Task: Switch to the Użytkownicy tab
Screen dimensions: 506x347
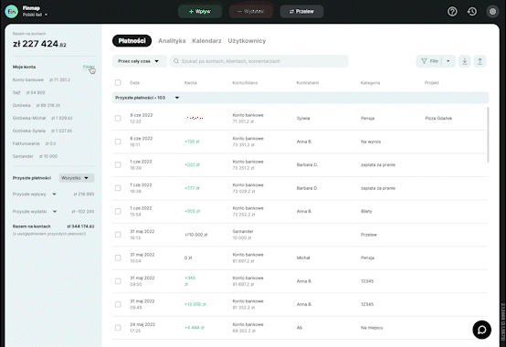Action: pyautogui.click(x=247, y=41)
